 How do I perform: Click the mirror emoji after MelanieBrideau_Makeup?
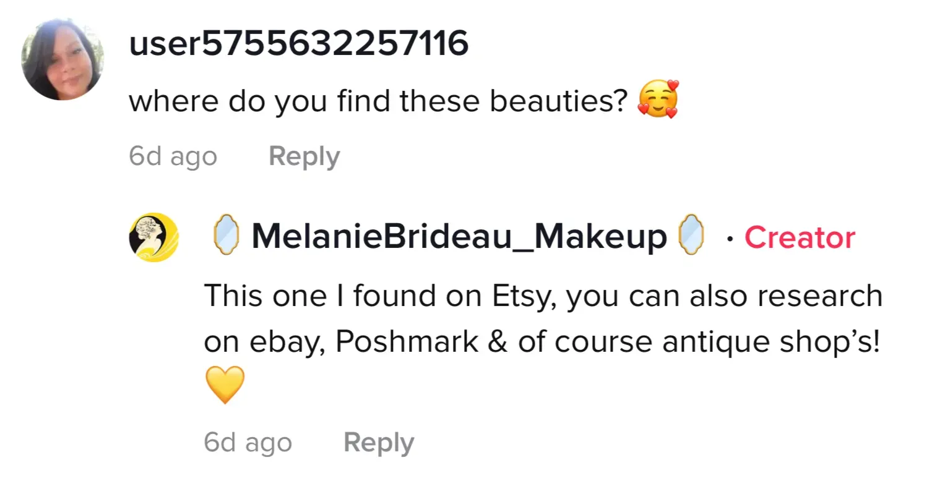[691, 236]
